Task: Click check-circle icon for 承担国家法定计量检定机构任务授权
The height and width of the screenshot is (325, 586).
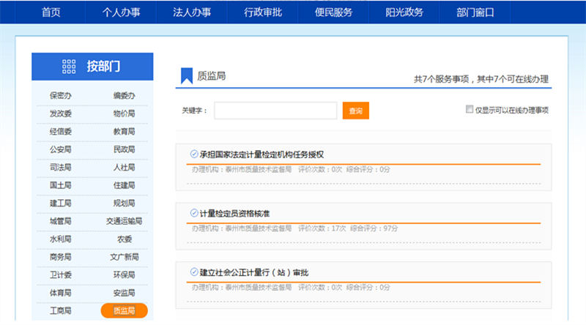Action: [194, 154]
